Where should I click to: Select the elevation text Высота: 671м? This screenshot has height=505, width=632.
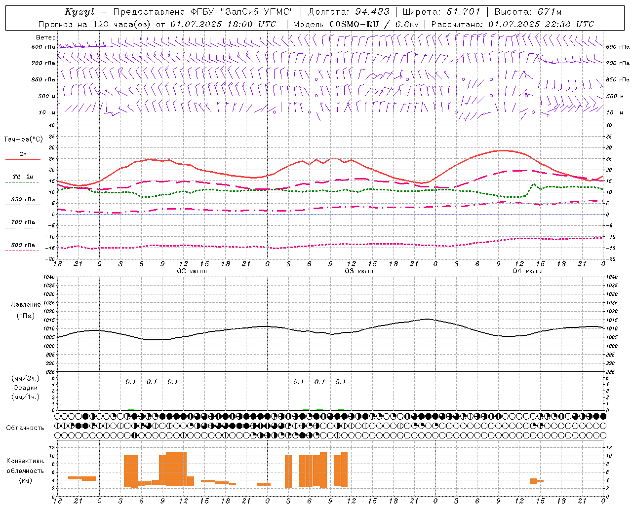pyautogui.click(x=528, y=12)
